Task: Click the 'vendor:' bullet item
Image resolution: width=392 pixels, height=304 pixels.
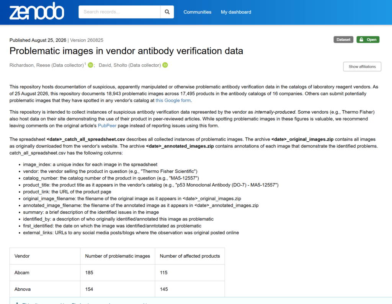Action: (x=110, y=171)
